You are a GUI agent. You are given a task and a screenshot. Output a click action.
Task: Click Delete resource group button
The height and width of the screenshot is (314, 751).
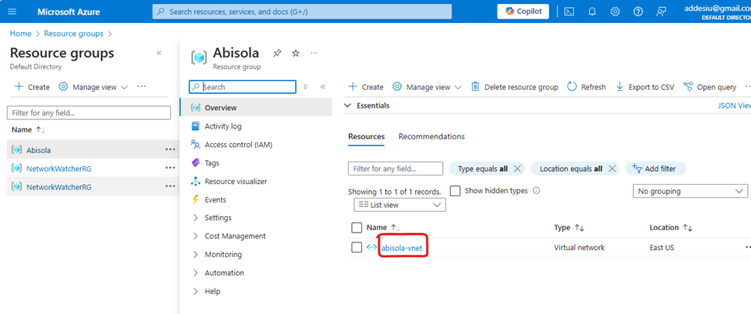(514, 87)
